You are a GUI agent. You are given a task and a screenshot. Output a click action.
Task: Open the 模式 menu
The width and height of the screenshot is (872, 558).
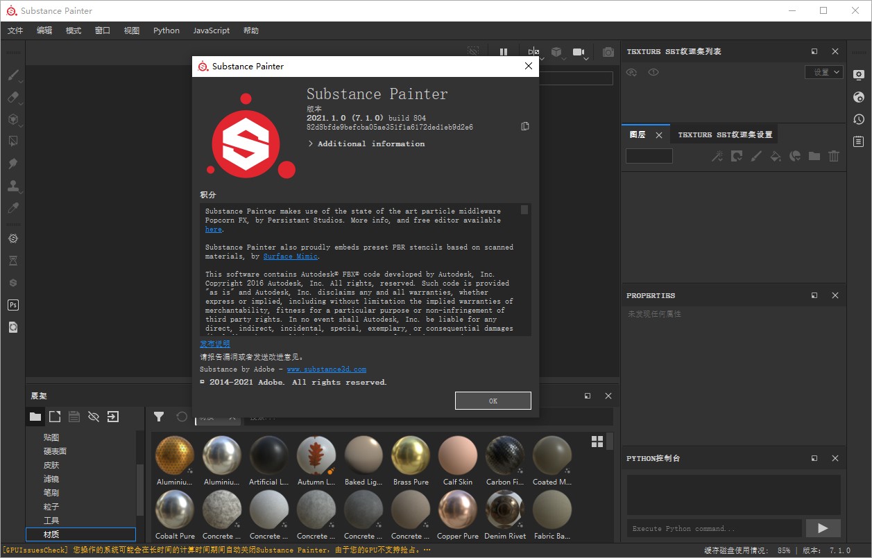pos(74,30)
